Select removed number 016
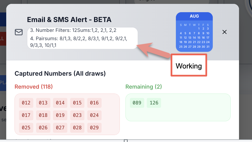This screenshot has width=252, height=142. point(94,103)
